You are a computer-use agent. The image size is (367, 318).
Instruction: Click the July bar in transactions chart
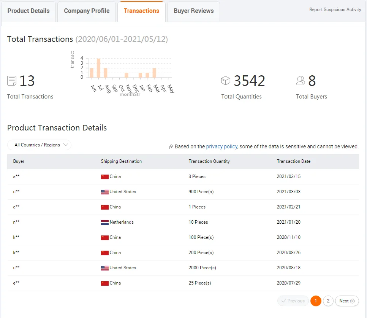[98, 68]
